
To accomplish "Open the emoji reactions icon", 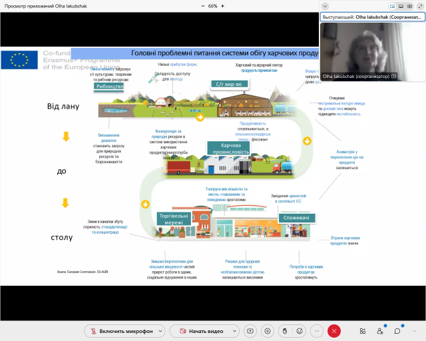I will click(300, 330).
